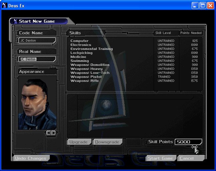Viewport: 216px width, 171px height.
Task: Click the TRAINED level for Pistol
Action: point(164,77)
